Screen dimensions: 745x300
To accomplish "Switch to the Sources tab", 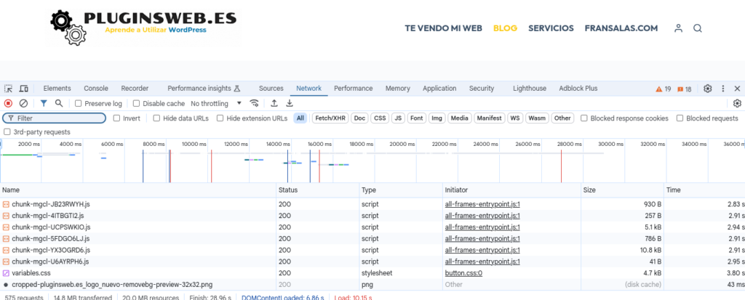I will (x=271, y=89).
